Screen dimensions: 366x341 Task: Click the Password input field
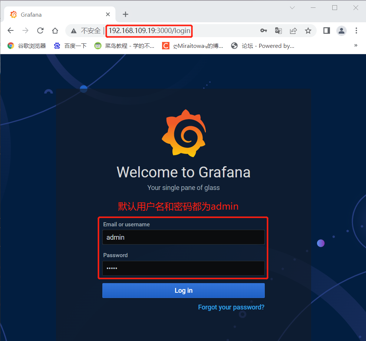[184, 268]
